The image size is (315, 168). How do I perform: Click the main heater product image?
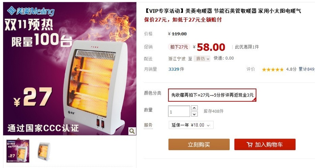pos(70,69)
